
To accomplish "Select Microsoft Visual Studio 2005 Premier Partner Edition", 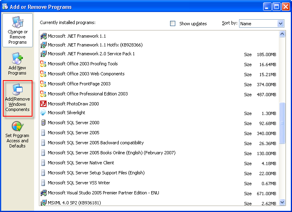I will click(x=158, y=193).
